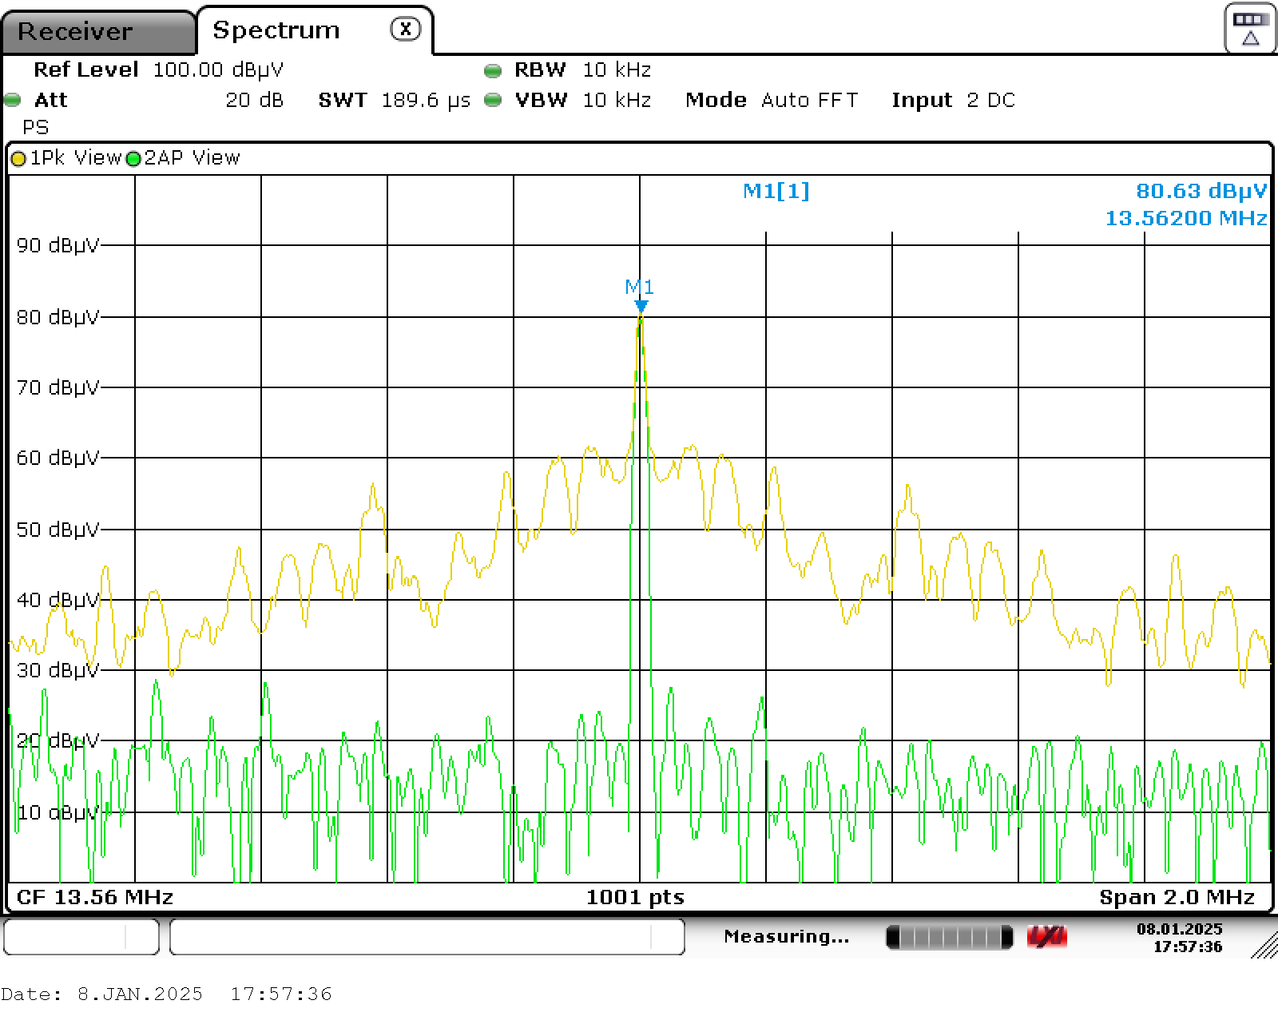The image size is (1278, 1032).
Task: Click the yellow 1Pk View trace indicator
Action: pyautogui.click(x=18, y=159)
